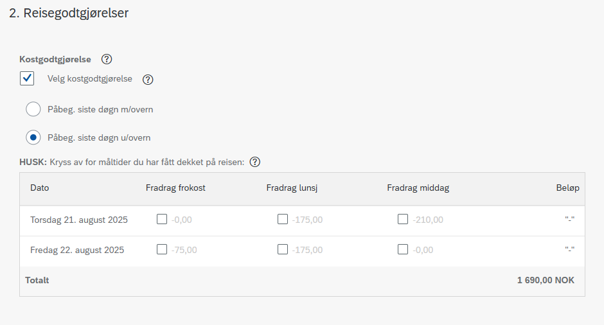This screenshot has height=325, width=604.
Task: Click the Fredag 22. august 2025 row
Action: [303, 251]
